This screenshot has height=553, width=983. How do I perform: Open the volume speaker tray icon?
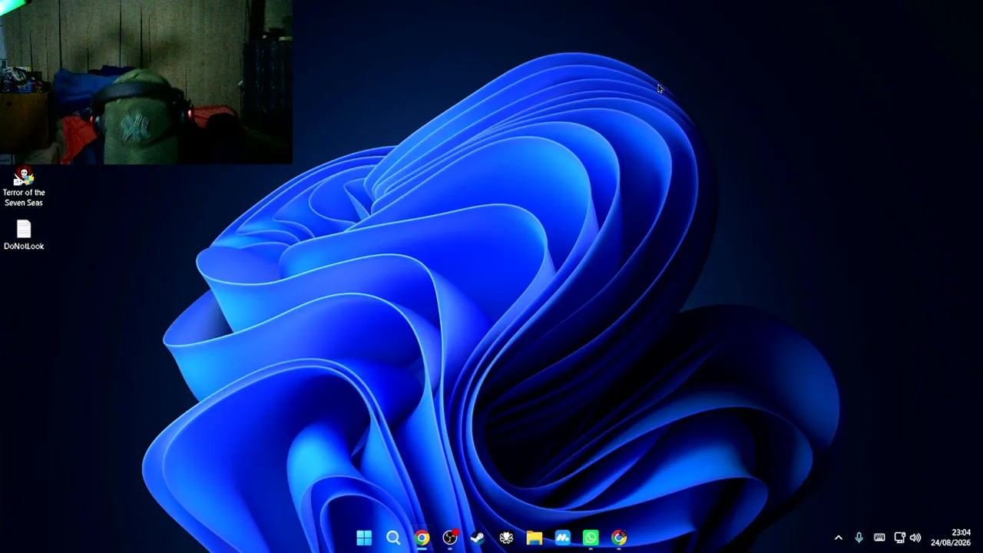click(915, 538)
